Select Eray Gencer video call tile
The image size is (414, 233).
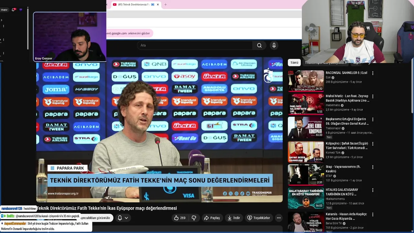(x=70, y=37)
